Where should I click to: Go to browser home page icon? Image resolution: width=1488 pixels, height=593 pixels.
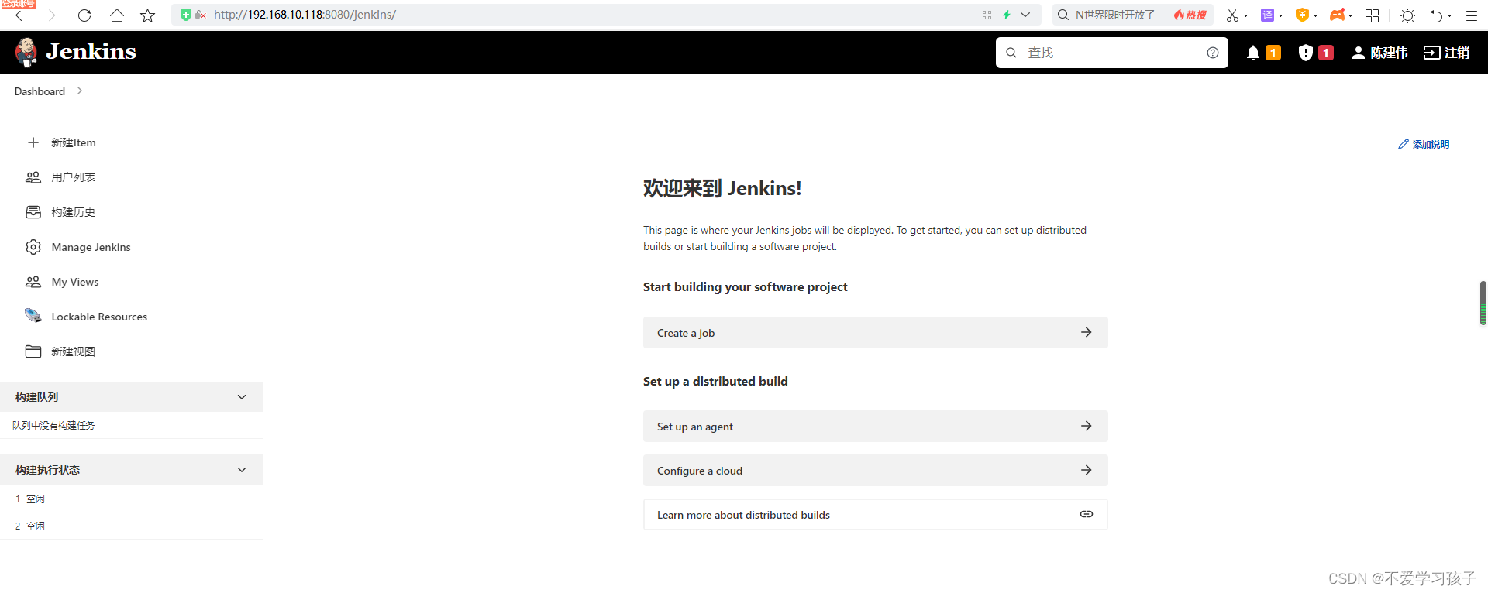click(x=116, y=15)
